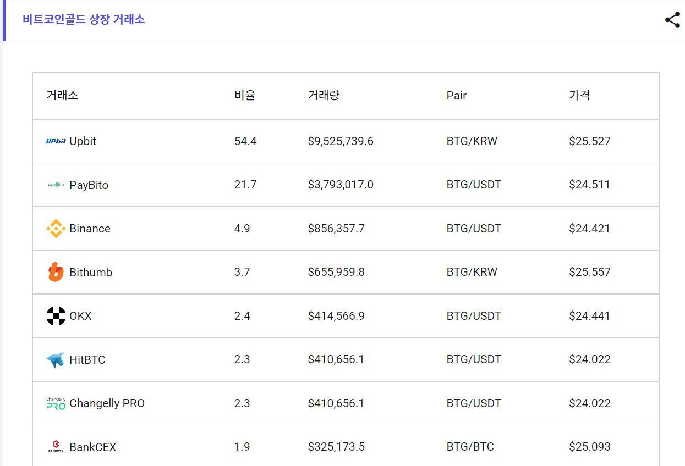Open the BankCEX exchange name

point(92,447)
